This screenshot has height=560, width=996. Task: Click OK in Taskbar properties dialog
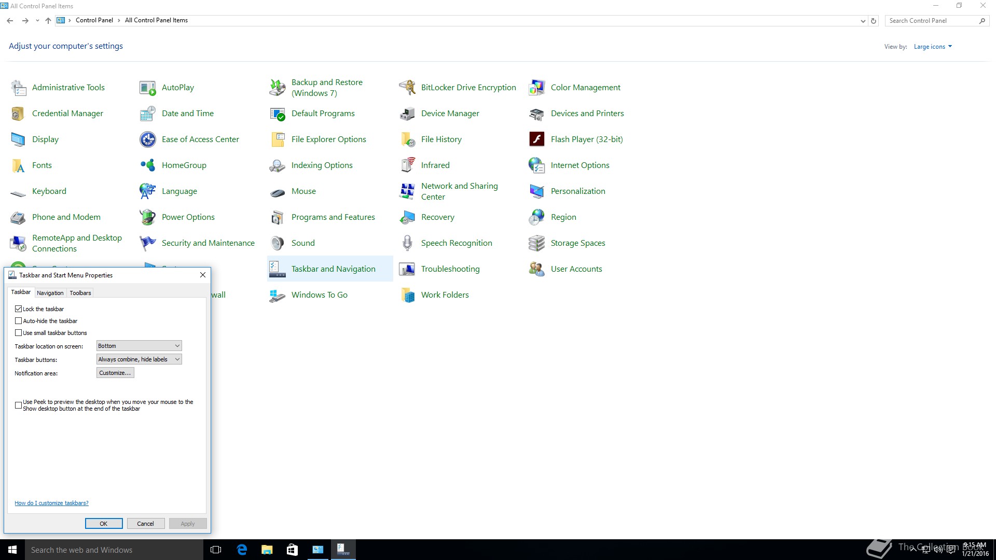pyautogui.click(x=104, y=524)
